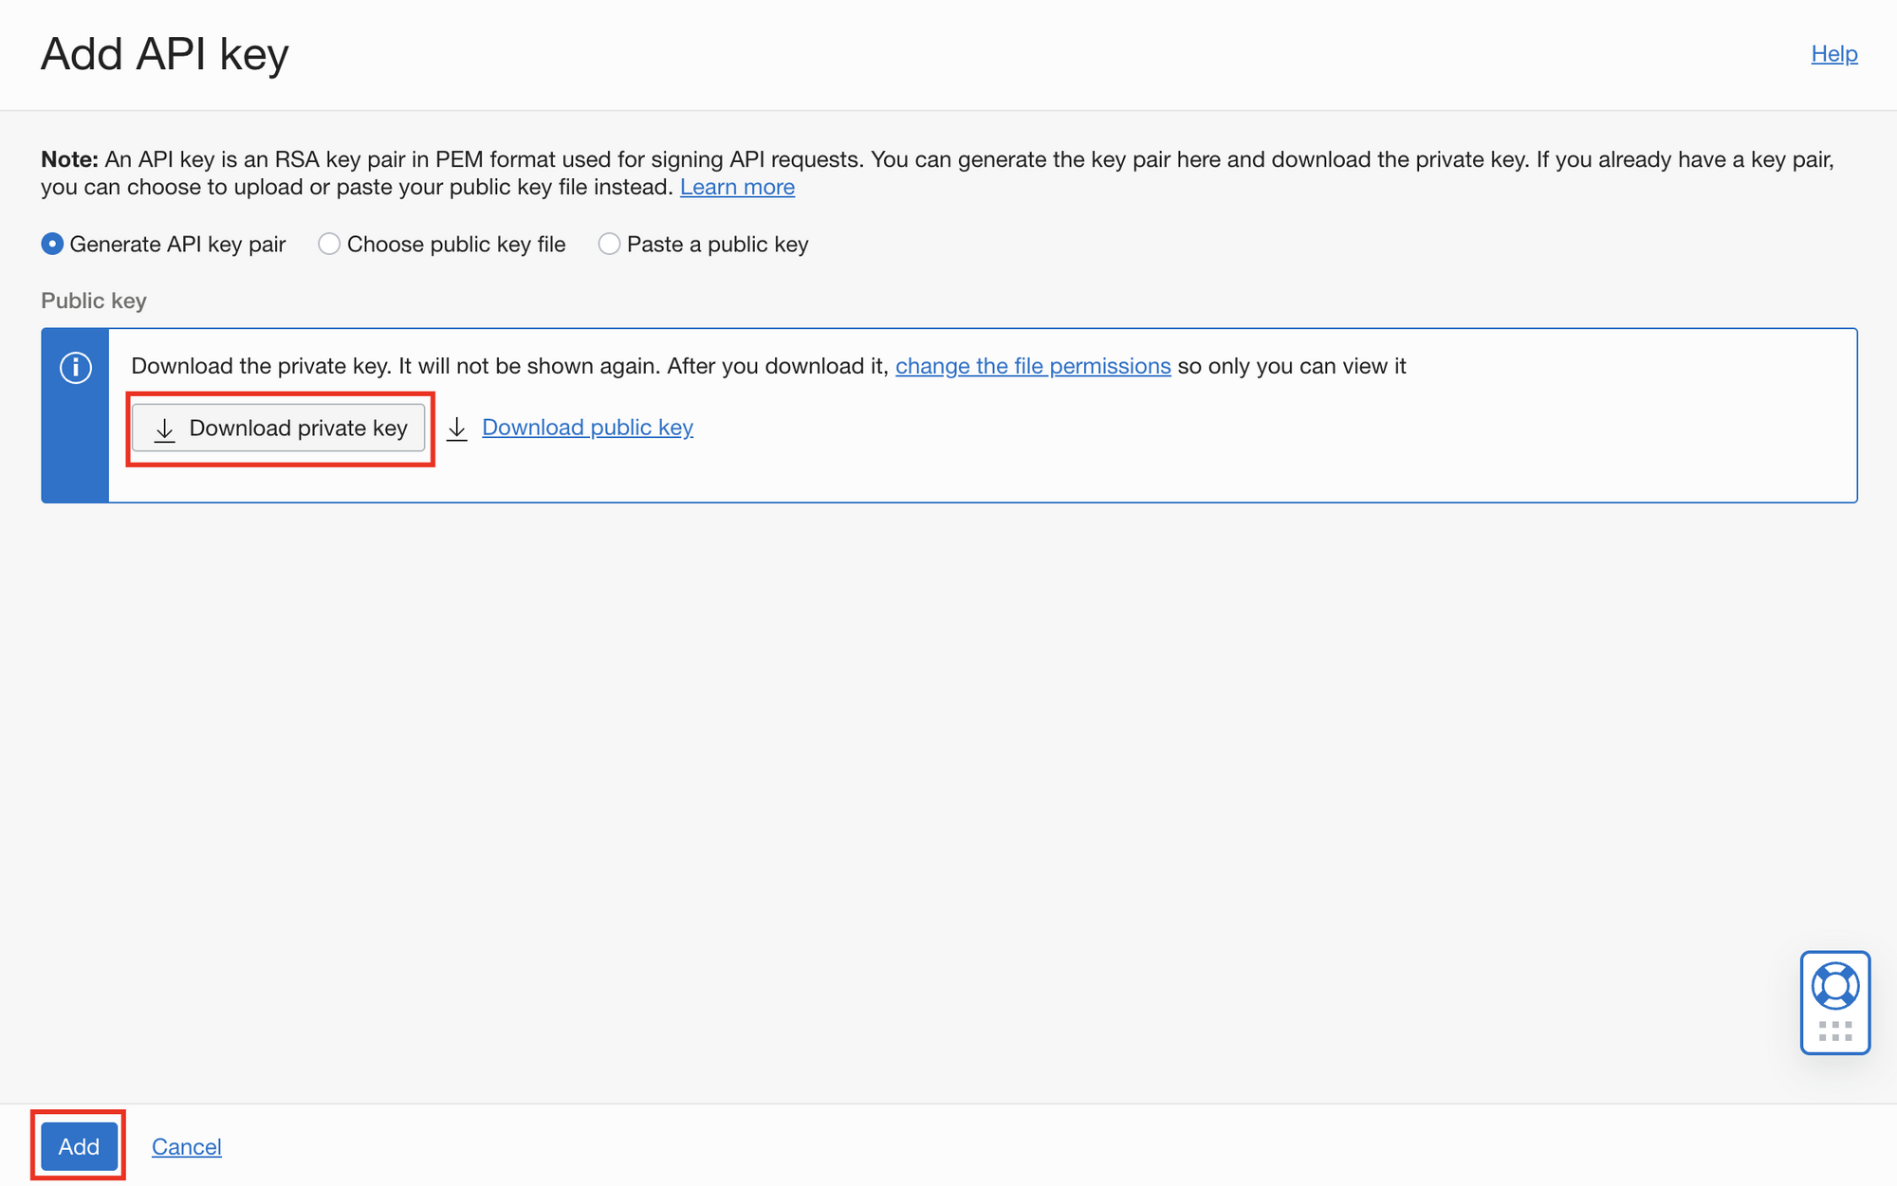
Task: Click the download arrow beside the public key link
Action: [457, 429]
